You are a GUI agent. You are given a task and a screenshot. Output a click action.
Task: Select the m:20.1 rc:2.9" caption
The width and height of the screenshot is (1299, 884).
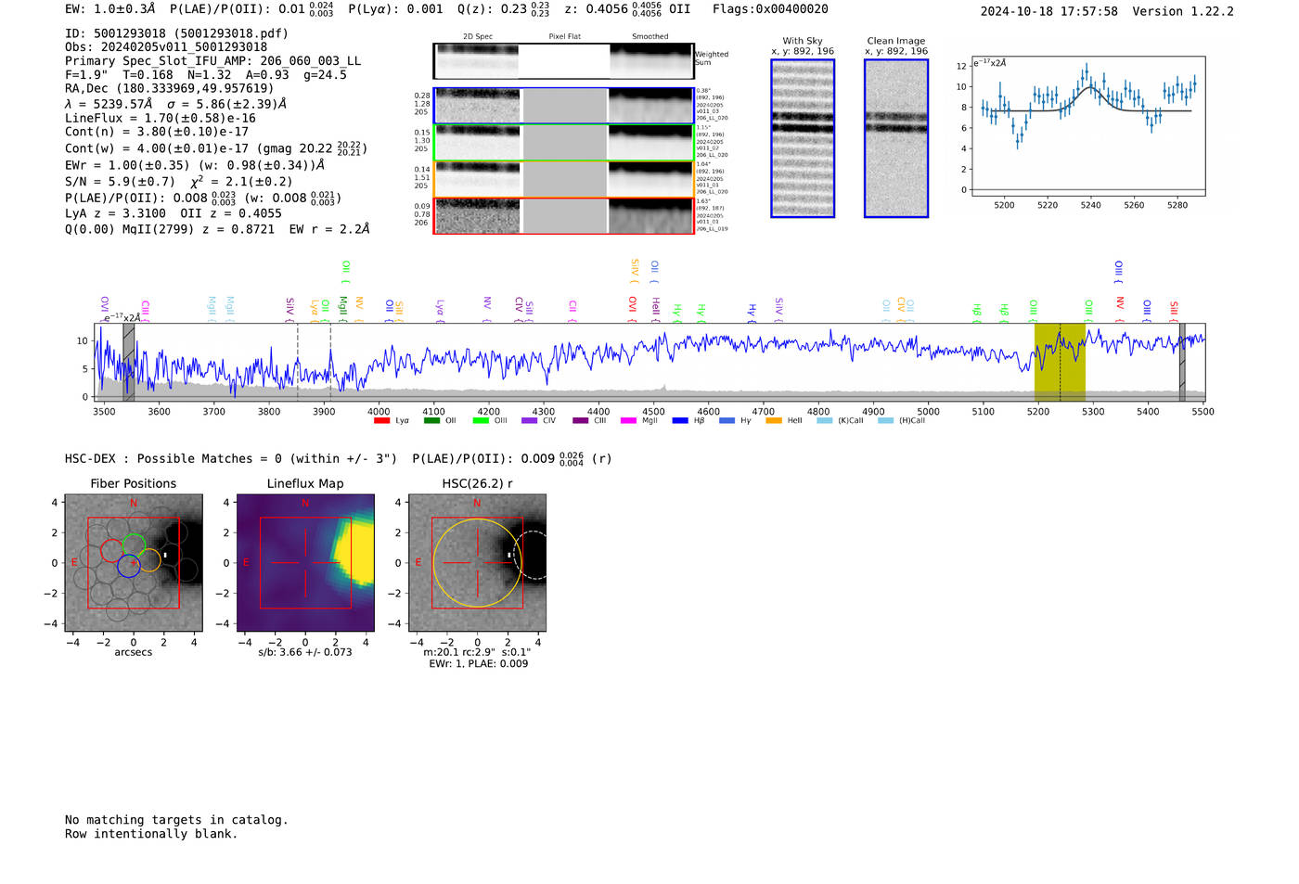(x=477, y=652)
